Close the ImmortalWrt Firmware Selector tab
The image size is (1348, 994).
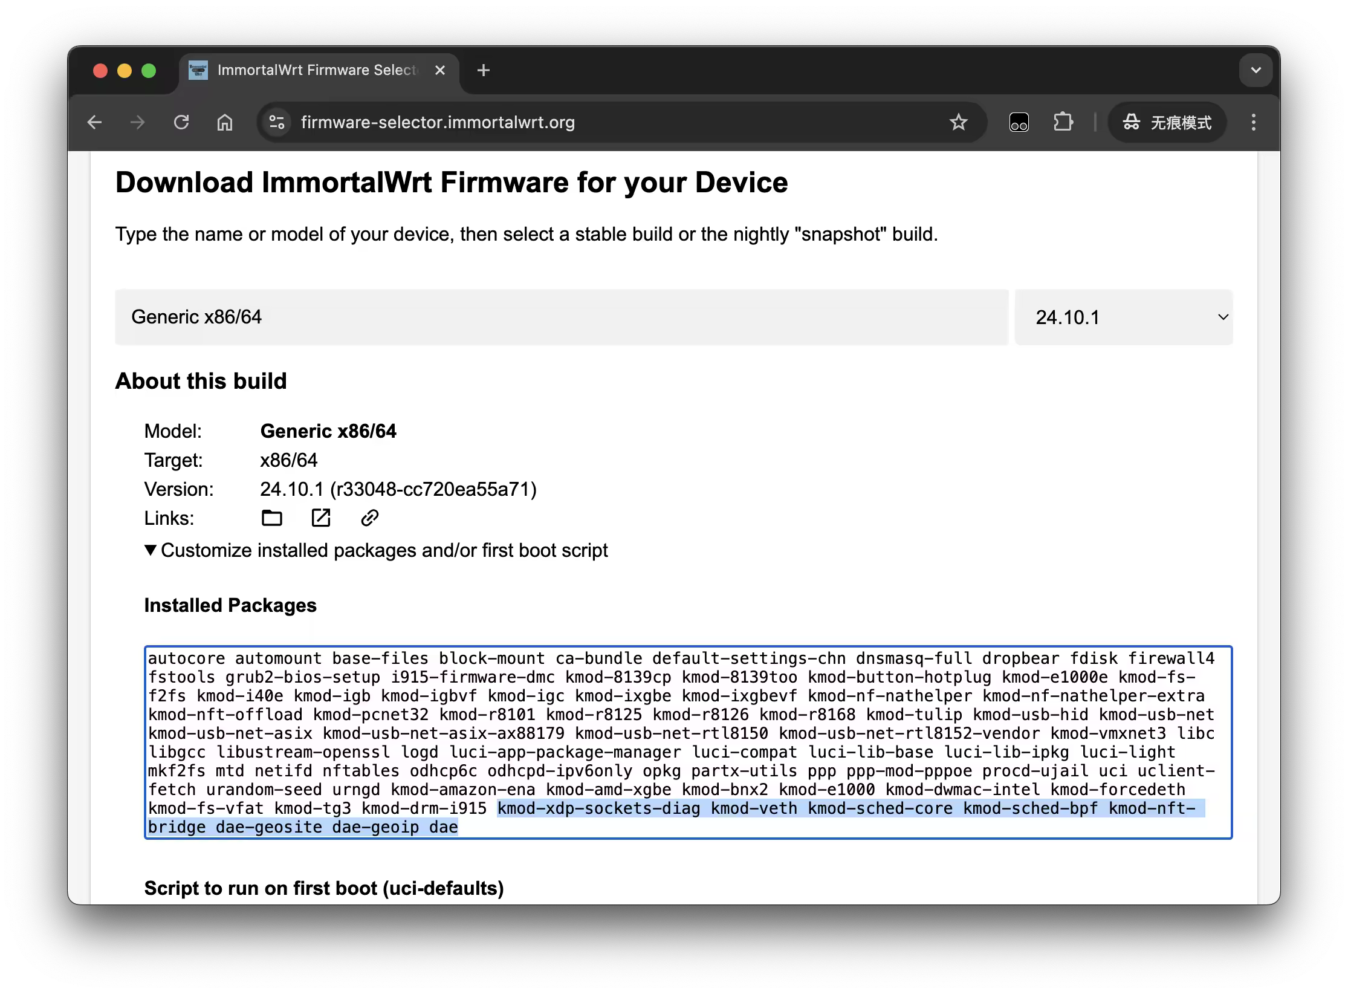click(440, 71)
